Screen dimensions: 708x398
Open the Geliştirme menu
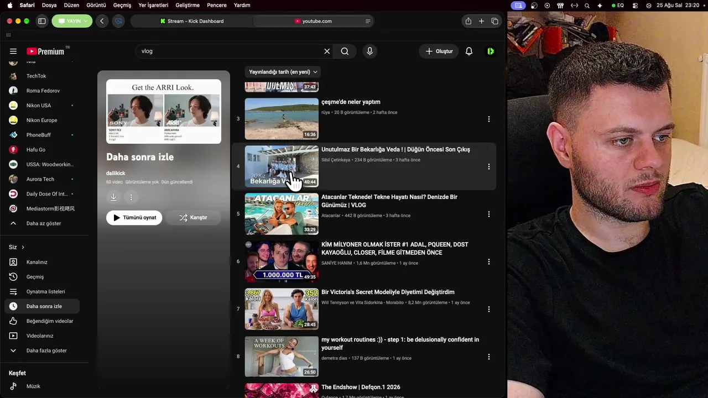[188, 5]
